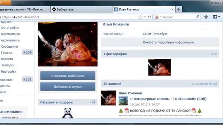Screen dimensions: 223x125
Task: Open Сообщения in the sidebar
Action: coord(9,47)
